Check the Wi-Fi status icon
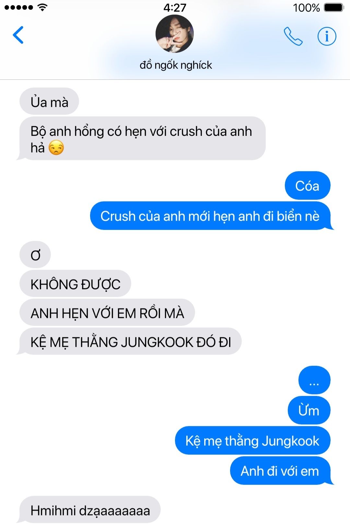Image resolution: width=350 pixels, height=530 pixels. (42, 7)
